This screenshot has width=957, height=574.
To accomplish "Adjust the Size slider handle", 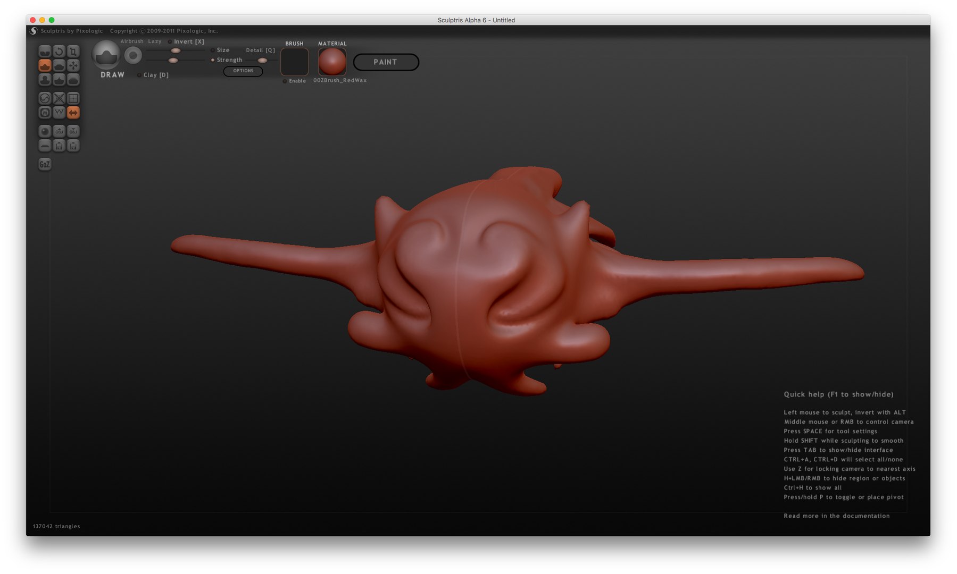I will point(176,50).
